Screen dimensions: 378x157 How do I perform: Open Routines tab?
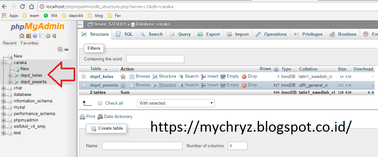pyautogui.click(x=343, y=34)
